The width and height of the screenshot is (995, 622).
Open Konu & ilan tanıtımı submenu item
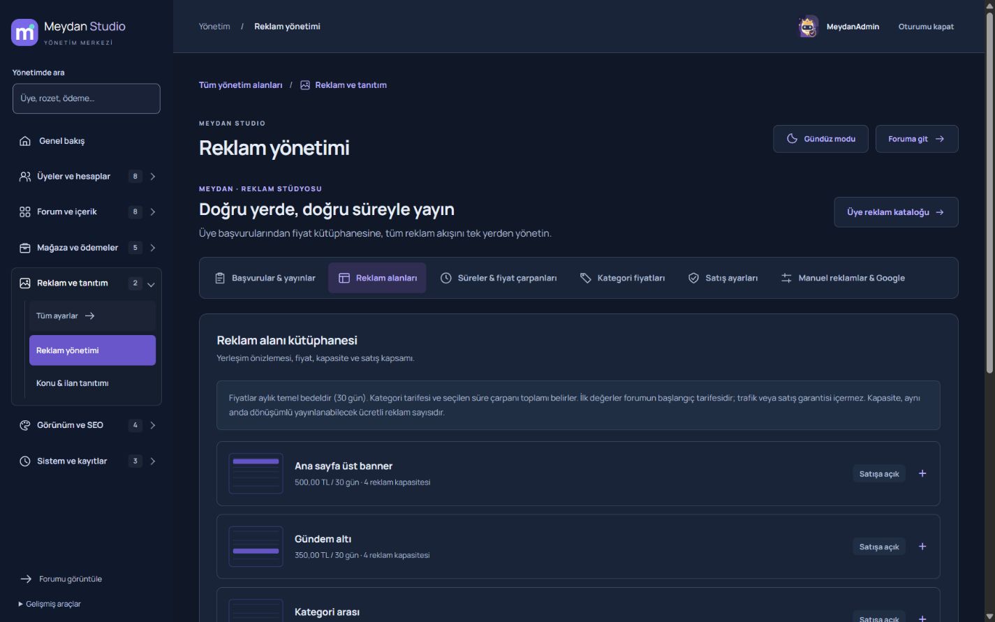click(x=92, y=383)
